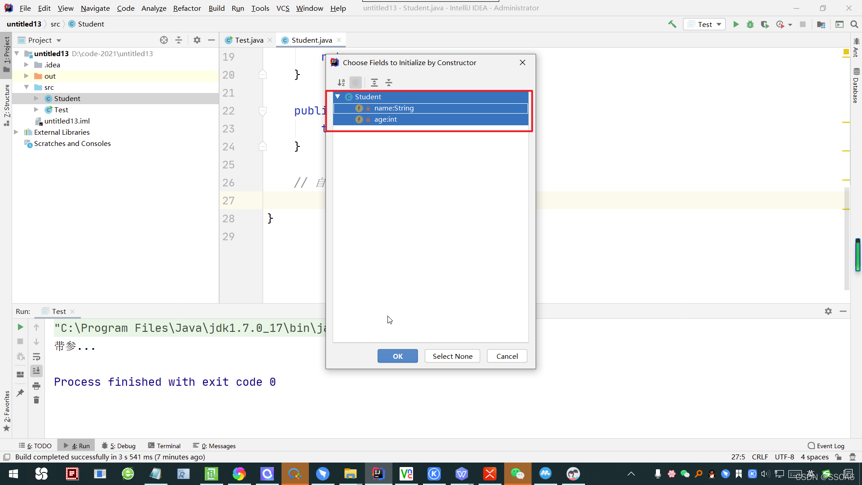Open the WeChat taskbar icon

[x=518, y=474]
